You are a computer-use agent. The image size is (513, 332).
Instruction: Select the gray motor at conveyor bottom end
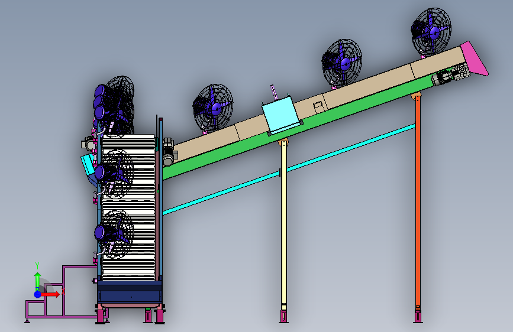point(169,152)
